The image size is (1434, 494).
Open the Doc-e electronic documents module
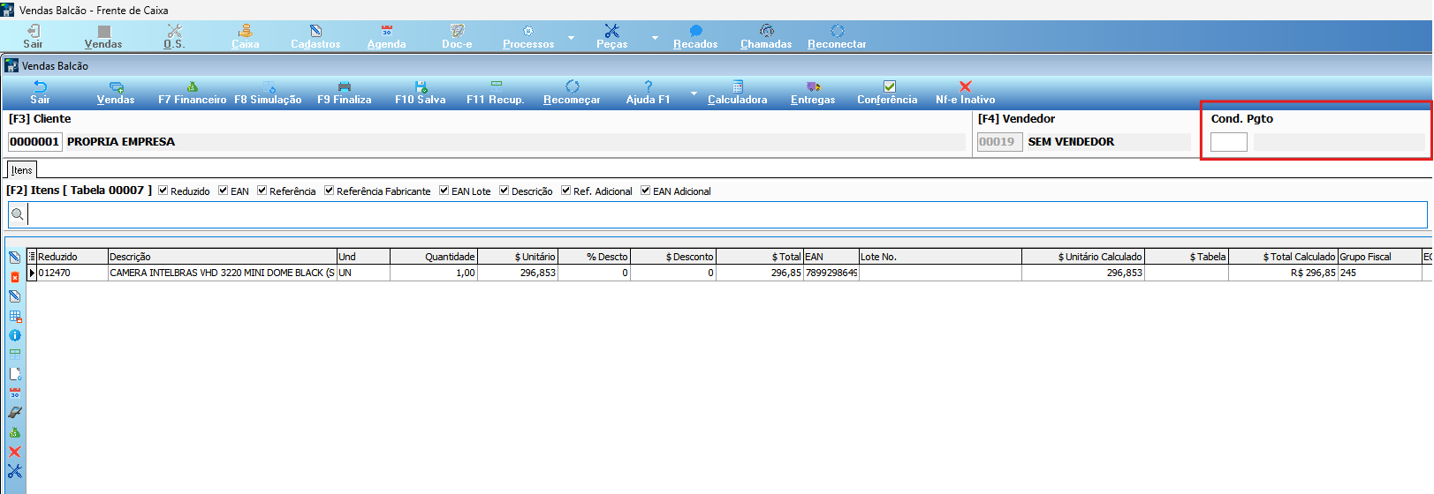click(x=457, y=36)
